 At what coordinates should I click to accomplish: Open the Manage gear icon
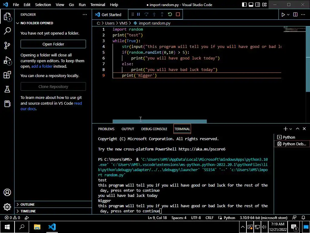(7, 207)
